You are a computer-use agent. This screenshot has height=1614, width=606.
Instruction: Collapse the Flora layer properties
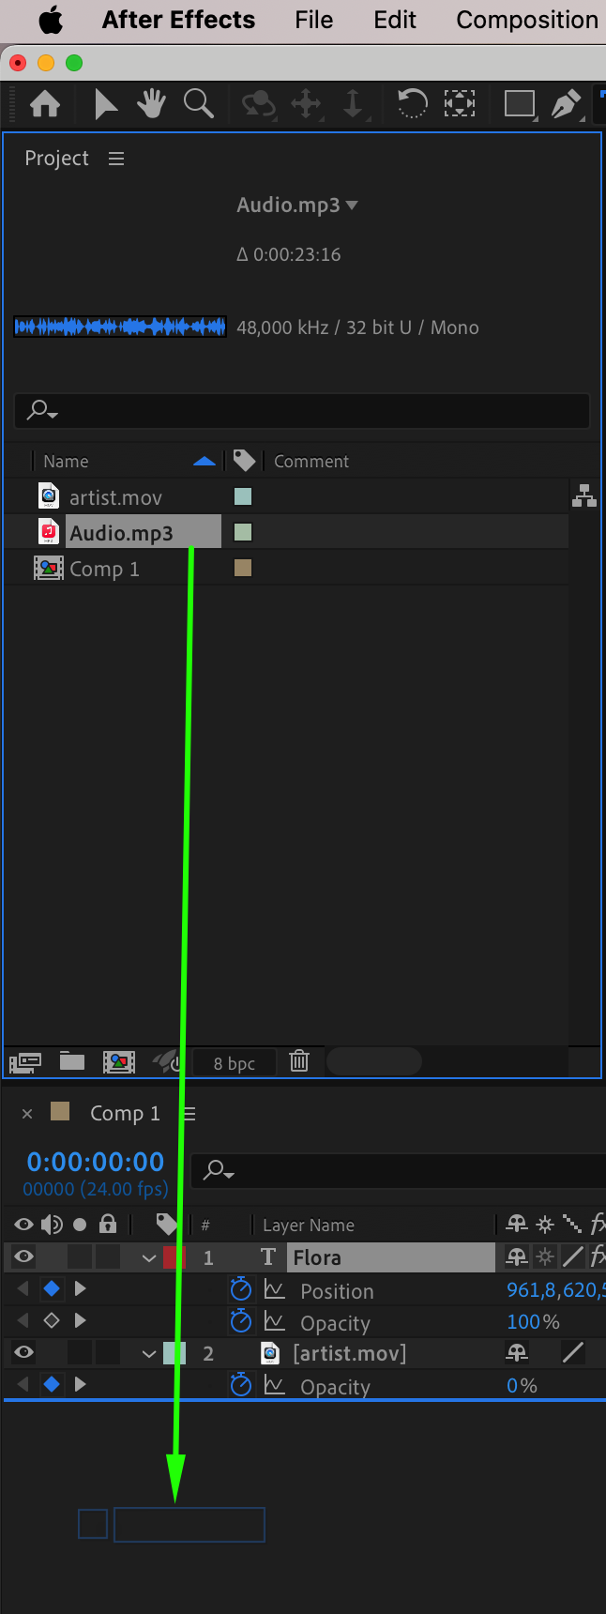coord(149,1257)
